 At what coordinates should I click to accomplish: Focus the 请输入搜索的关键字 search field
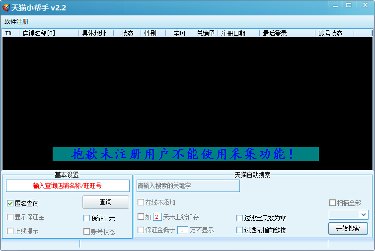[x=188, y=186]
